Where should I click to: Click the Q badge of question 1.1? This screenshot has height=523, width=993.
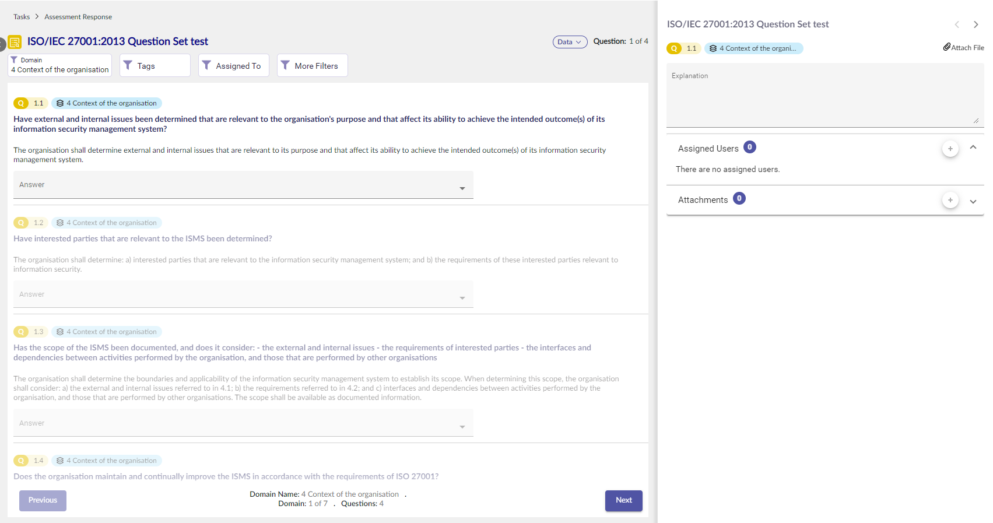[21, 103]
